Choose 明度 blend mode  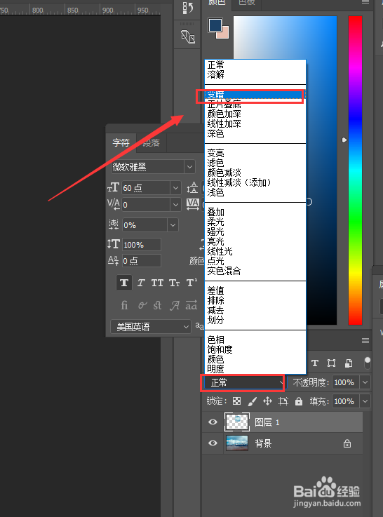[x=255, y=368]
